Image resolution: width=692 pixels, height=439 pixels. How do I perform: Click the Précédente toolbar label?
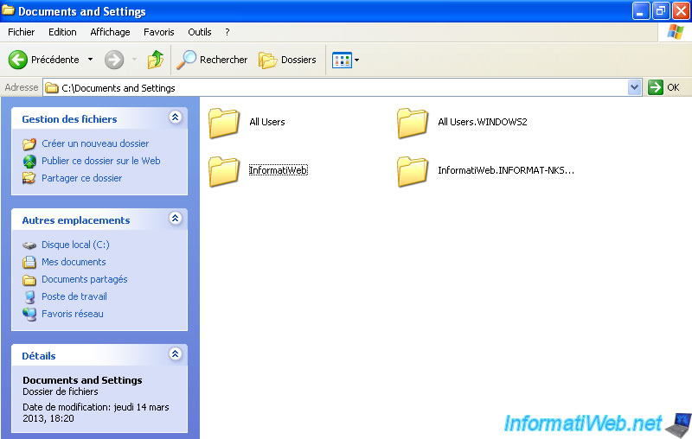click(x=55, y=60)
